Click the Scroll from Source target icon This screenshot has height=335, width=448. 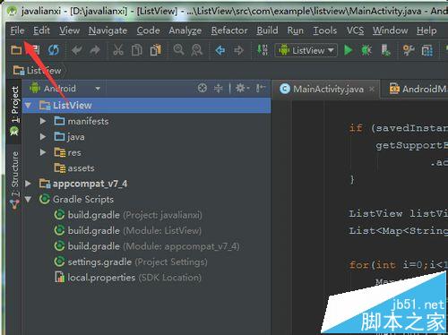[x=202, y=88]
